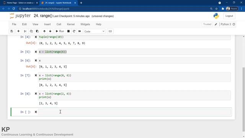The height and width of the screenshot is (138, 245).
Task: Reload the browser page
Action: 14,9
